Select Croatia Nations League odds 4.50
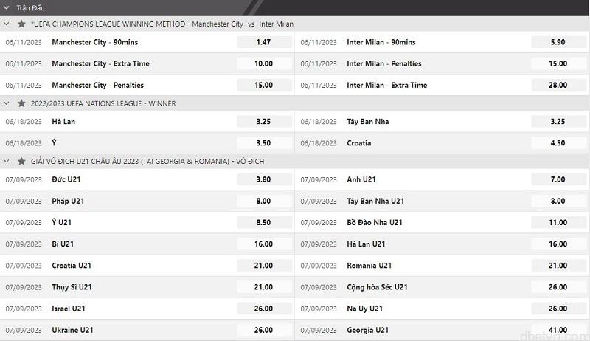Image resolution: width=590 pixels, height=341 pixels. click(558, 143)
